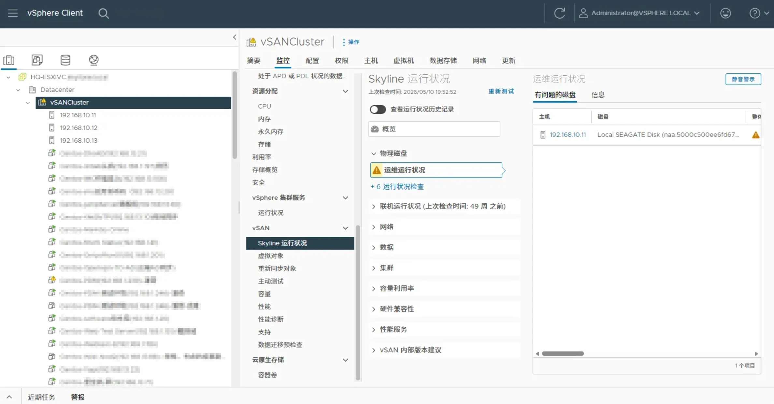Collapse the left navigation pane arrow

(x=235, y=37)
